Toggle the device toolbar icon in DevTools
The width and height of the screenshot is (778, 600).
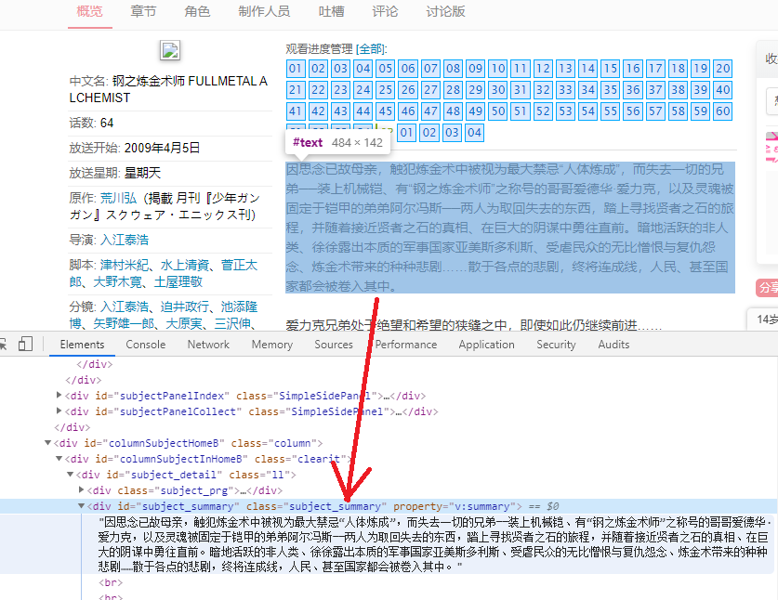25,345
